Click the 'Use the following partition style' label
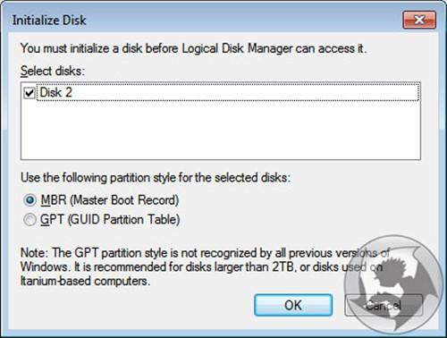The height and width of the screenshot is (338, 447). click(156, 178)
